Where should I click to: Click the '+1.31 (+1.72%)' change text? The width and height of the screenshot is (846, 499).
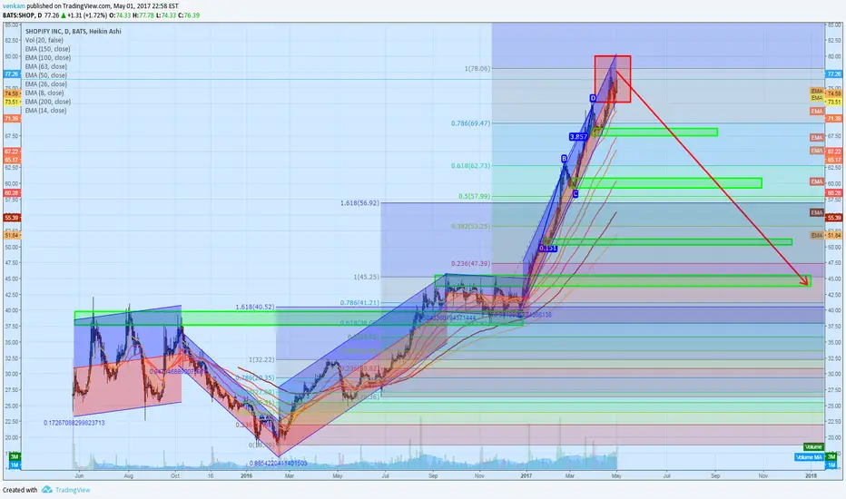87,15
